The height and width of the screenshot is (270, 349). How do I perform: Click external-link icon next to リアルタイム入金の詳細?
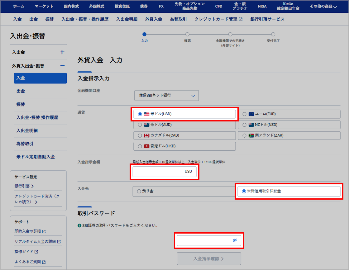(x=59, y=242)
